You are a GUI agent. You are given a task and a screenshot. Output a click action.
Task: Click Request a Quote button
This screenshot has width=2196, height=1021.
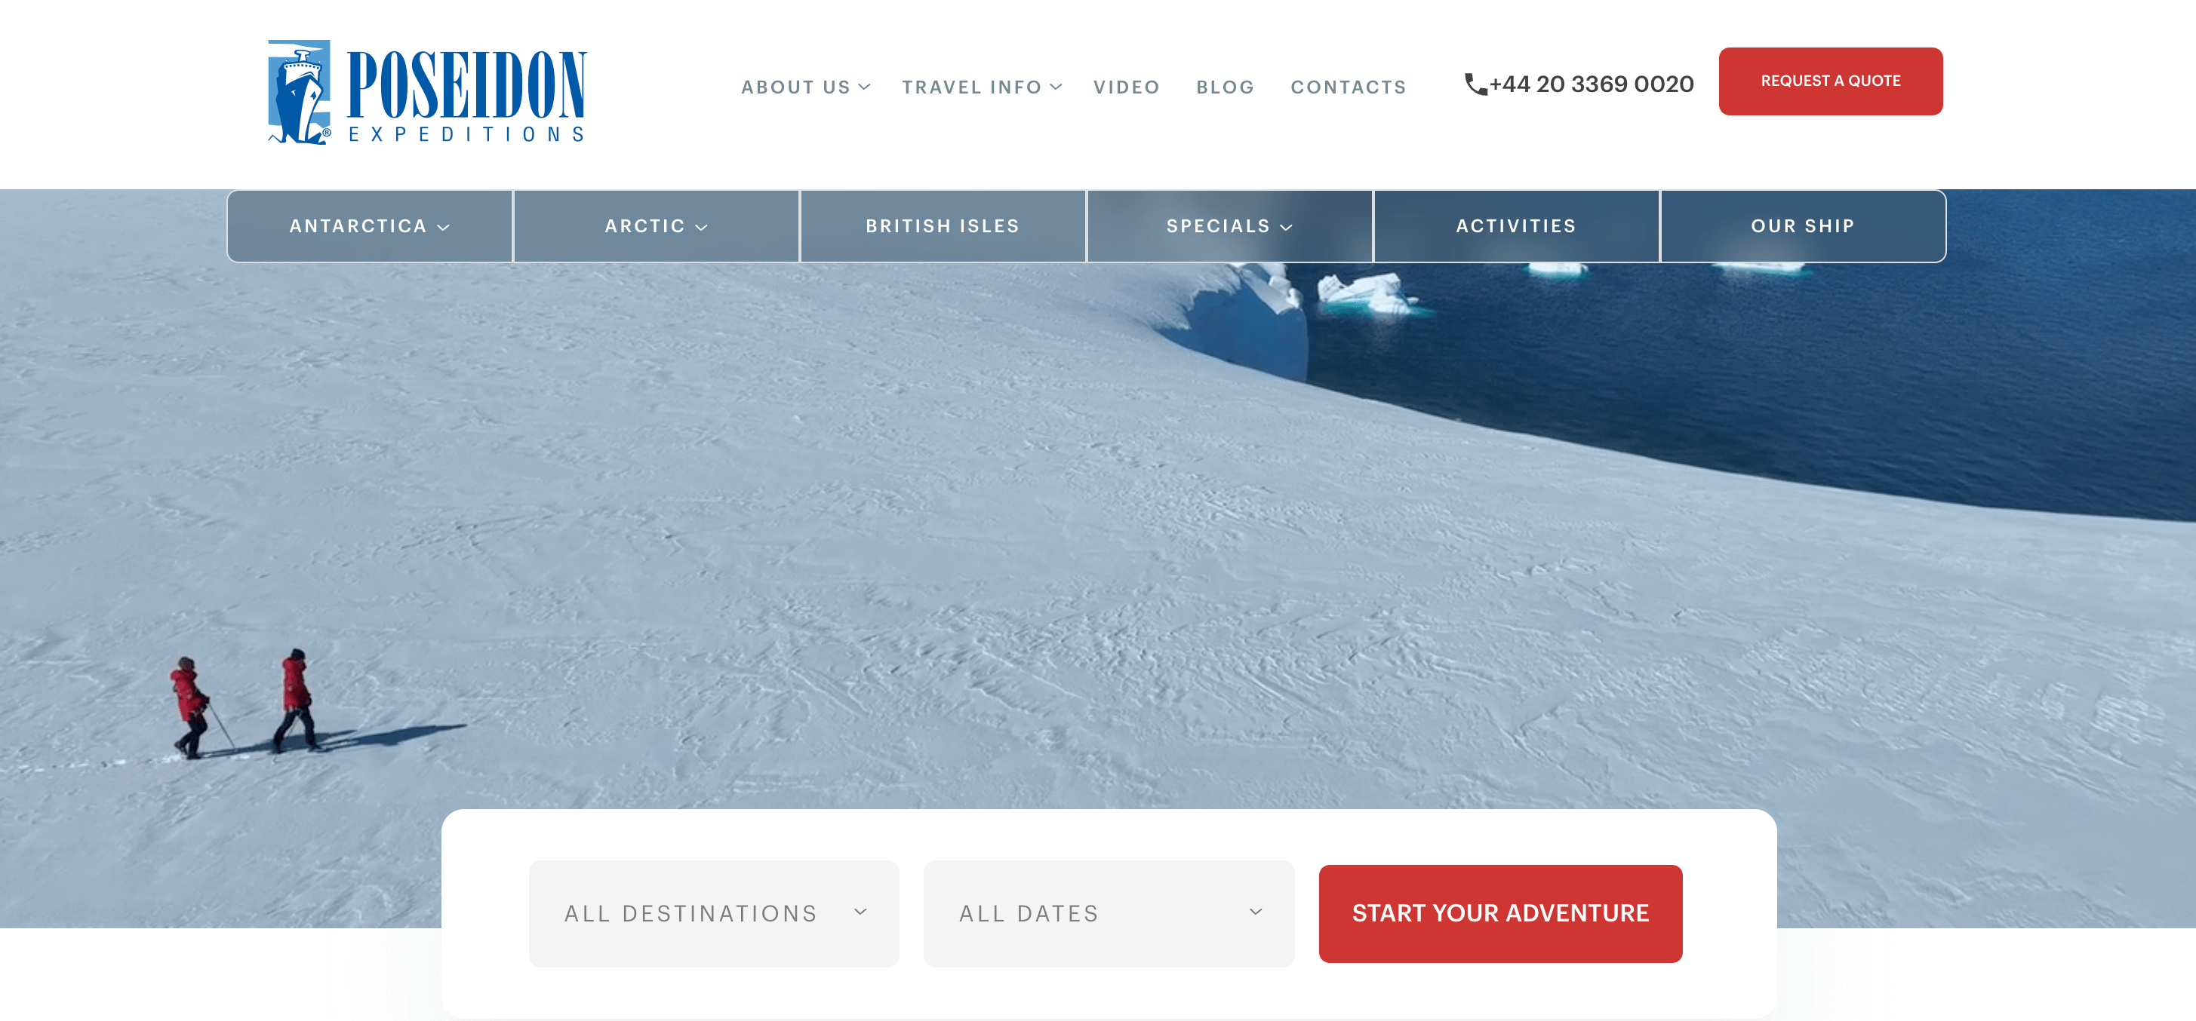click(x=1830, y=81)
